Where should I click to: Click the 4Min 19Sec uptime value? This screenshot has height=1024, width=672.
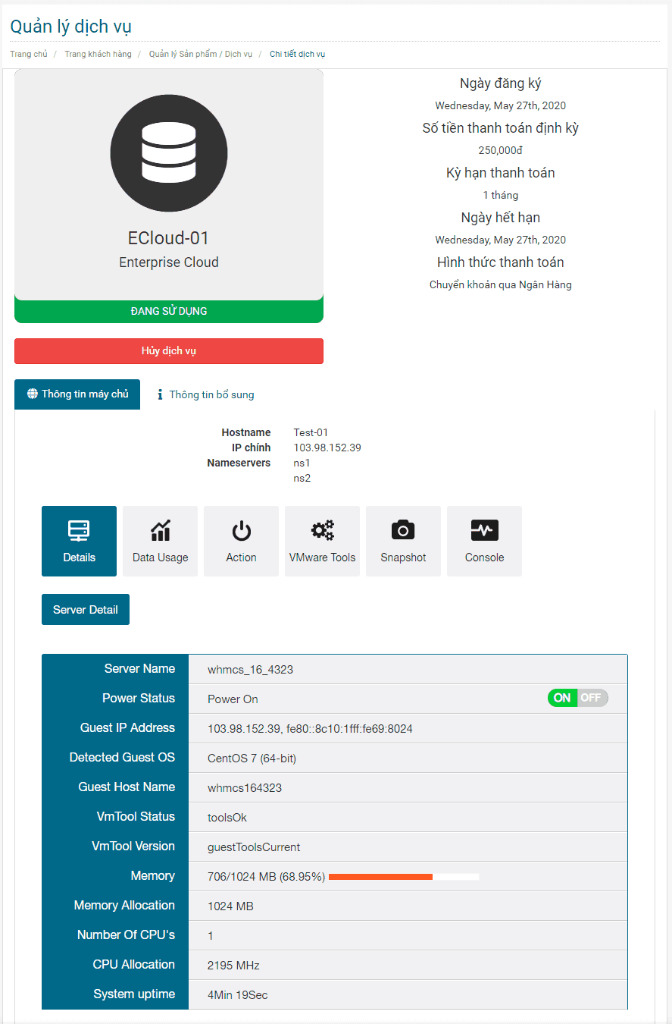[x=237, y=995]
